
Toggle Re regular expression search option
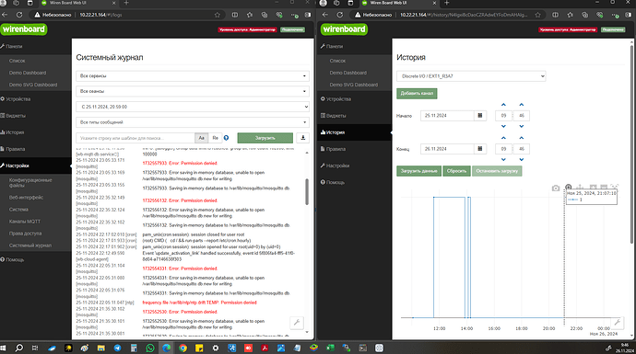pos(216,138)
